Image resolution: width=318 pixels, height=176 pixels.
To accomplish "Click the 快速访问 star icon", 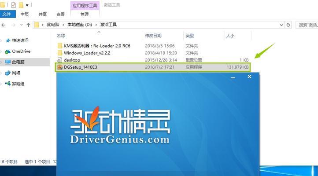I will (x=8, y=40).
